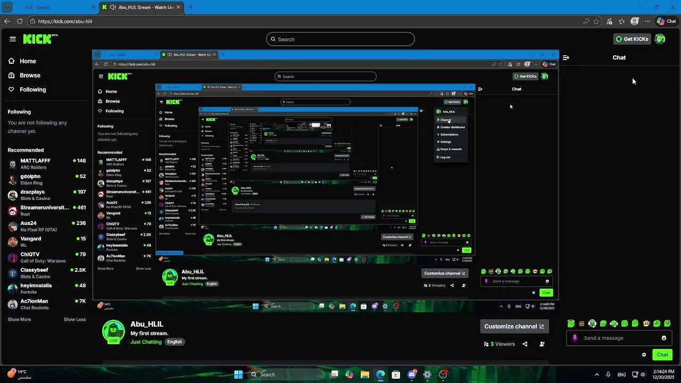This screenshot has height=383, width=681.
Task: Open volume control in system tray
Action: (x=643, y=374)
